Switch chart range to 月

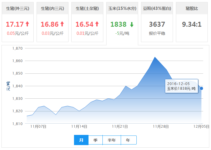click(81, 140)
